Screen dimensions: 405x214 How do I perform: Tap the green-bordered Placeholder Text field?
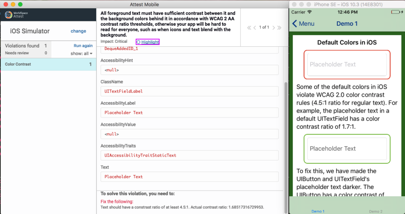click(347, 149)
